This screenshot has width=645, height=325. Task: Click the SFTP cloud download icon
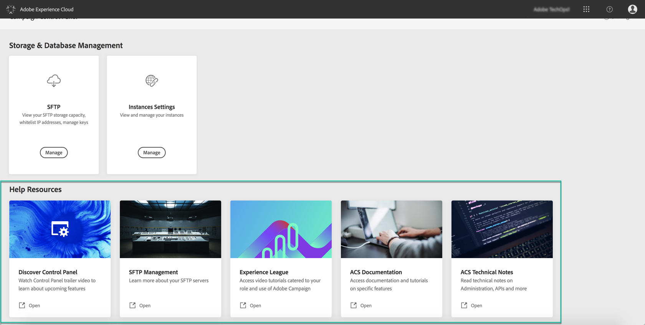pyautogui.click(x=54, y=81)
